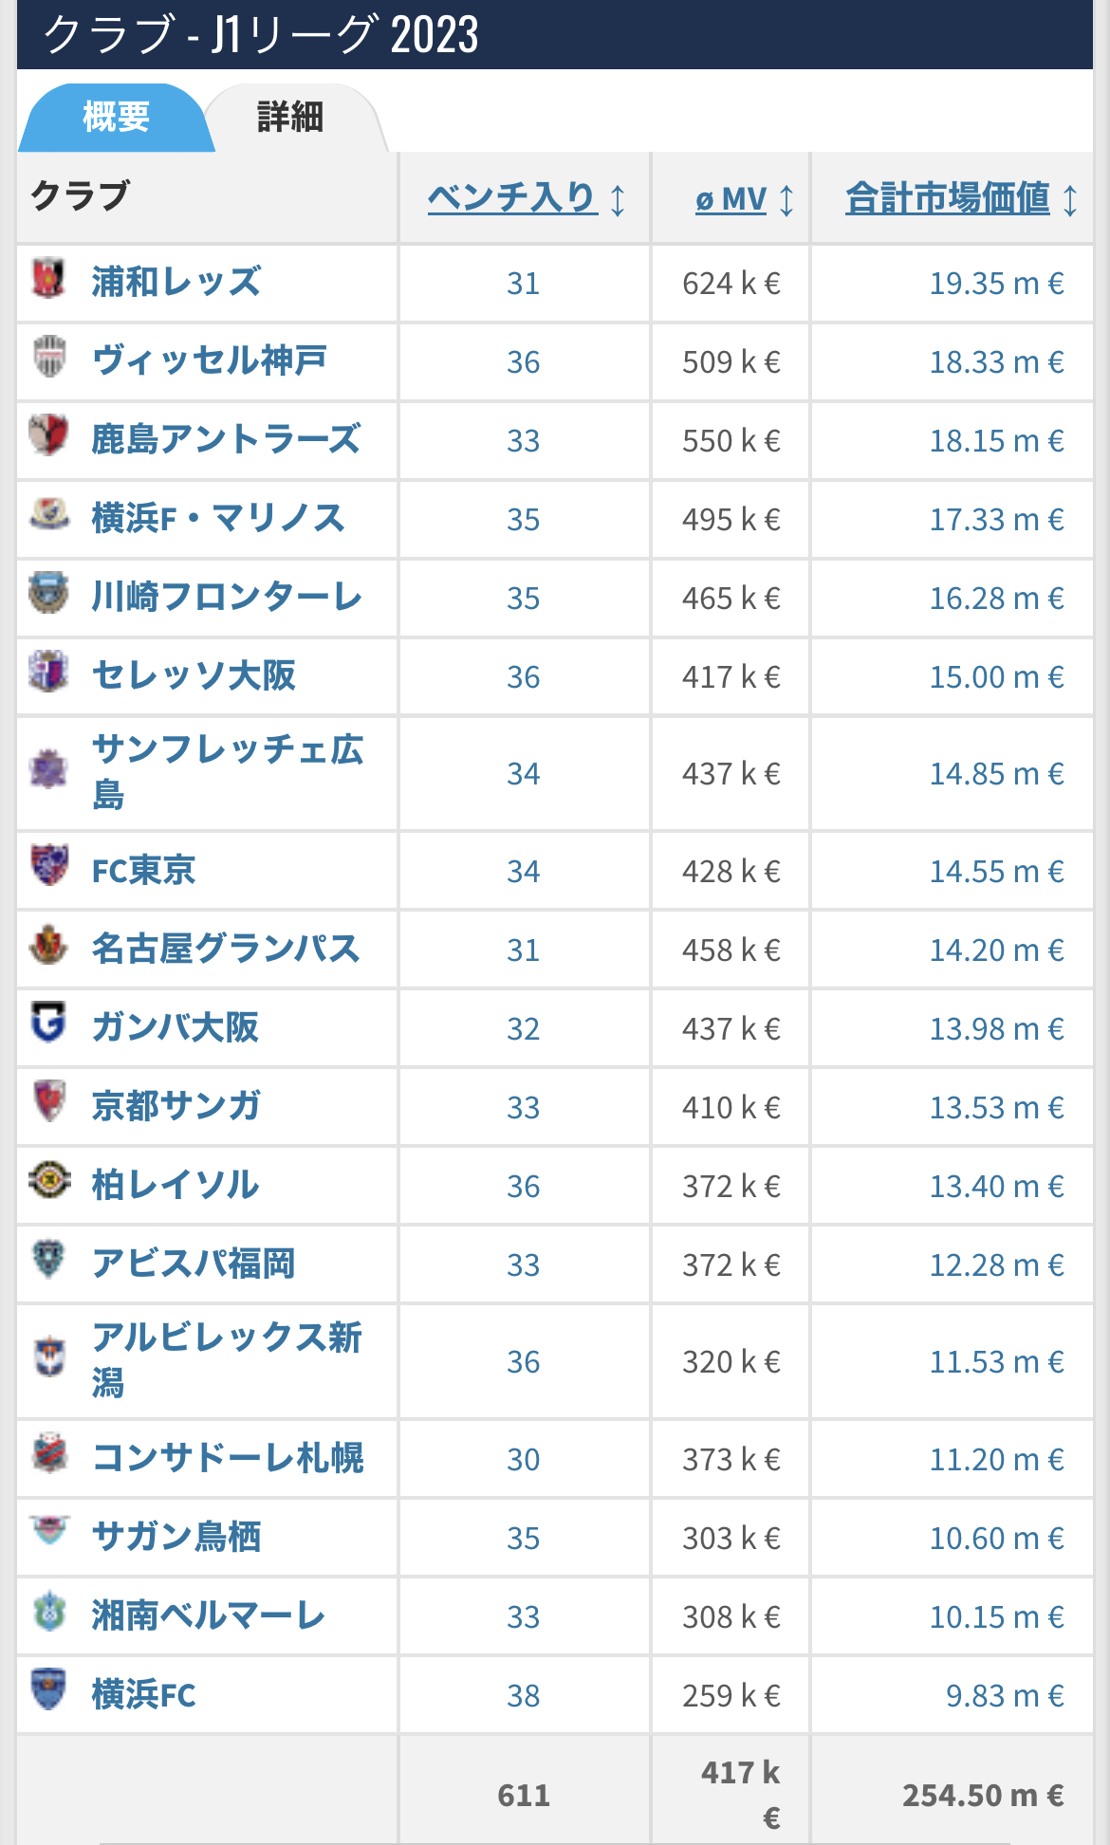
Task: Click the Yokohama FC crest icon
Action: pos(48,1689)
